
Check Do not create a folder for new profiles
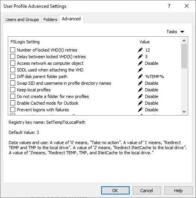click(12, 96)
